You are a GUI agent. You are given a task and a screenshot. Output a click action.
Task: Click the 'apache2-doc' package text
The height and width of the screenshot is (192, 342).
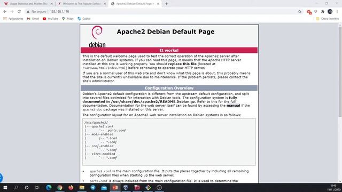tap(92, 110)
